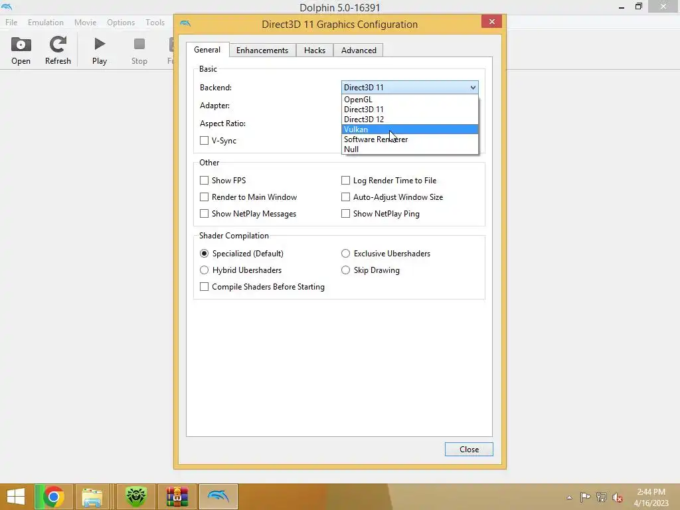Check Log Render Time to File
Image resolution: width=680 pixels, height=510 pixels.
345,180
